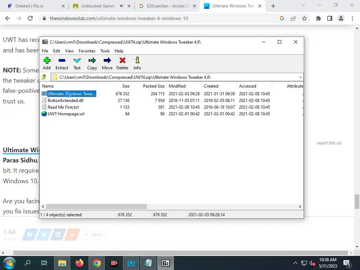360x270 pixels.
Task: Launch Firefox from taskbar
Action: (79, 263)
